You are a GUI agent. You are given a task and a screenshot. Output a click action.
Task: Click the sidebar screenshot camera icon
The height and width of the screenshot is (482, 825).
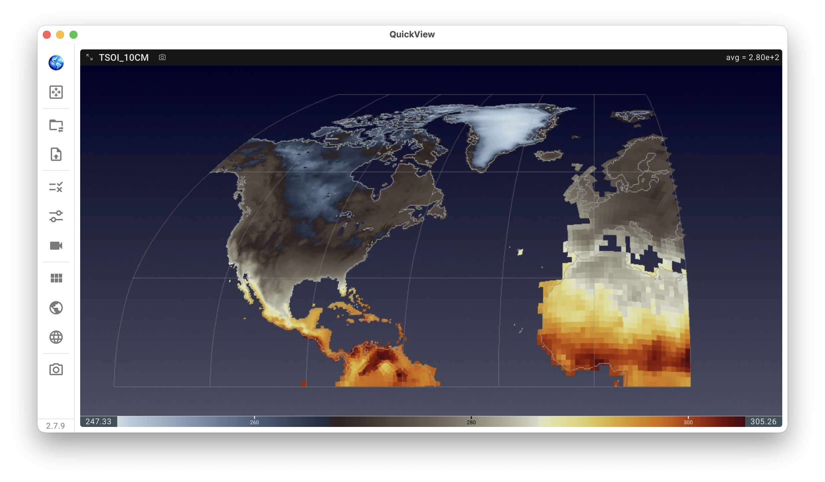click(56, 370)
